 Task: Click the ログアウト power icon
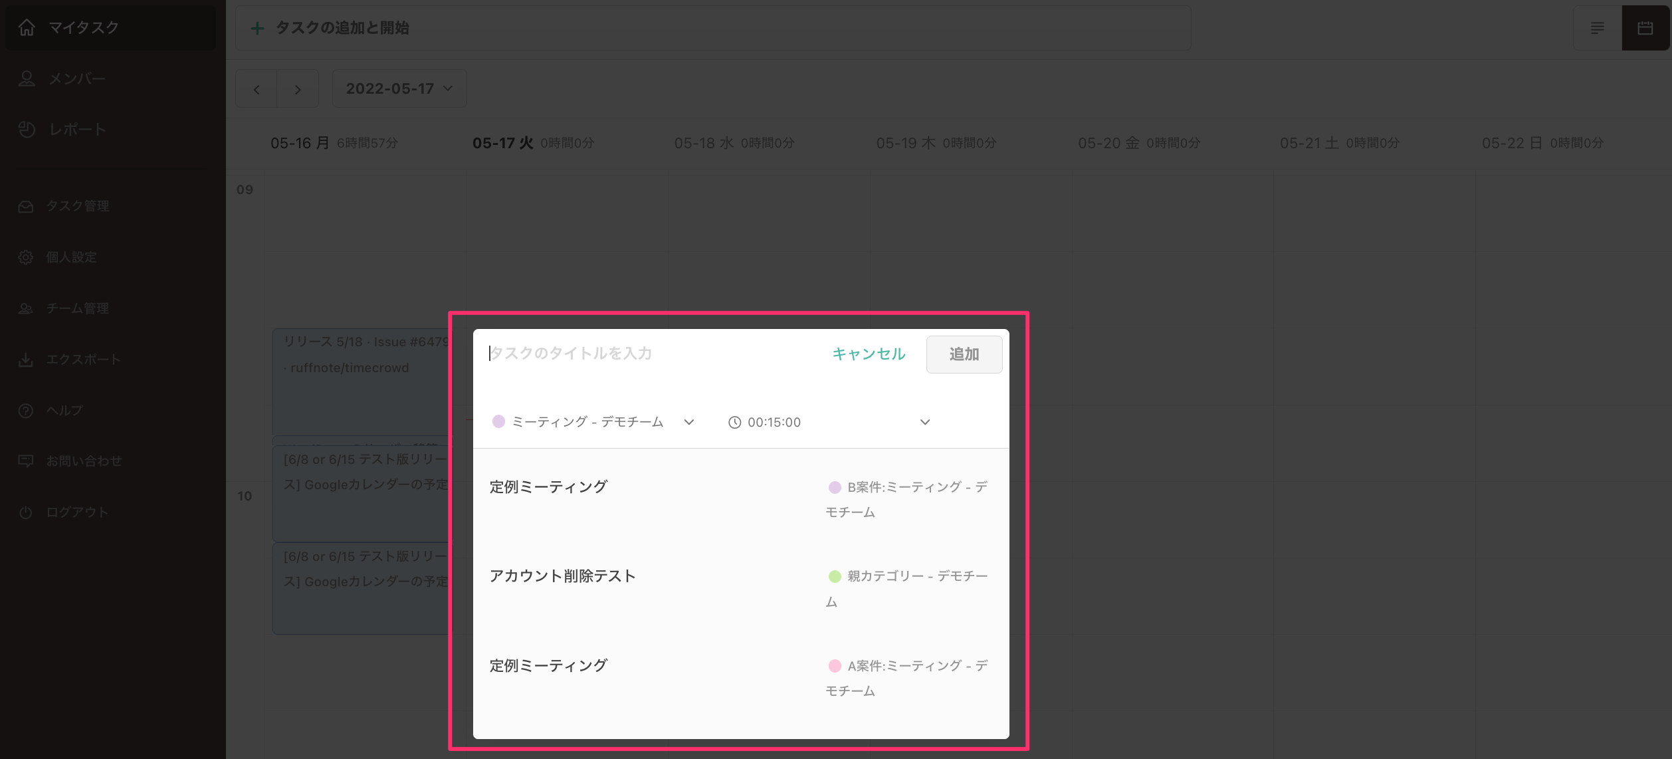pyautogui.click(x=25, y=512)
